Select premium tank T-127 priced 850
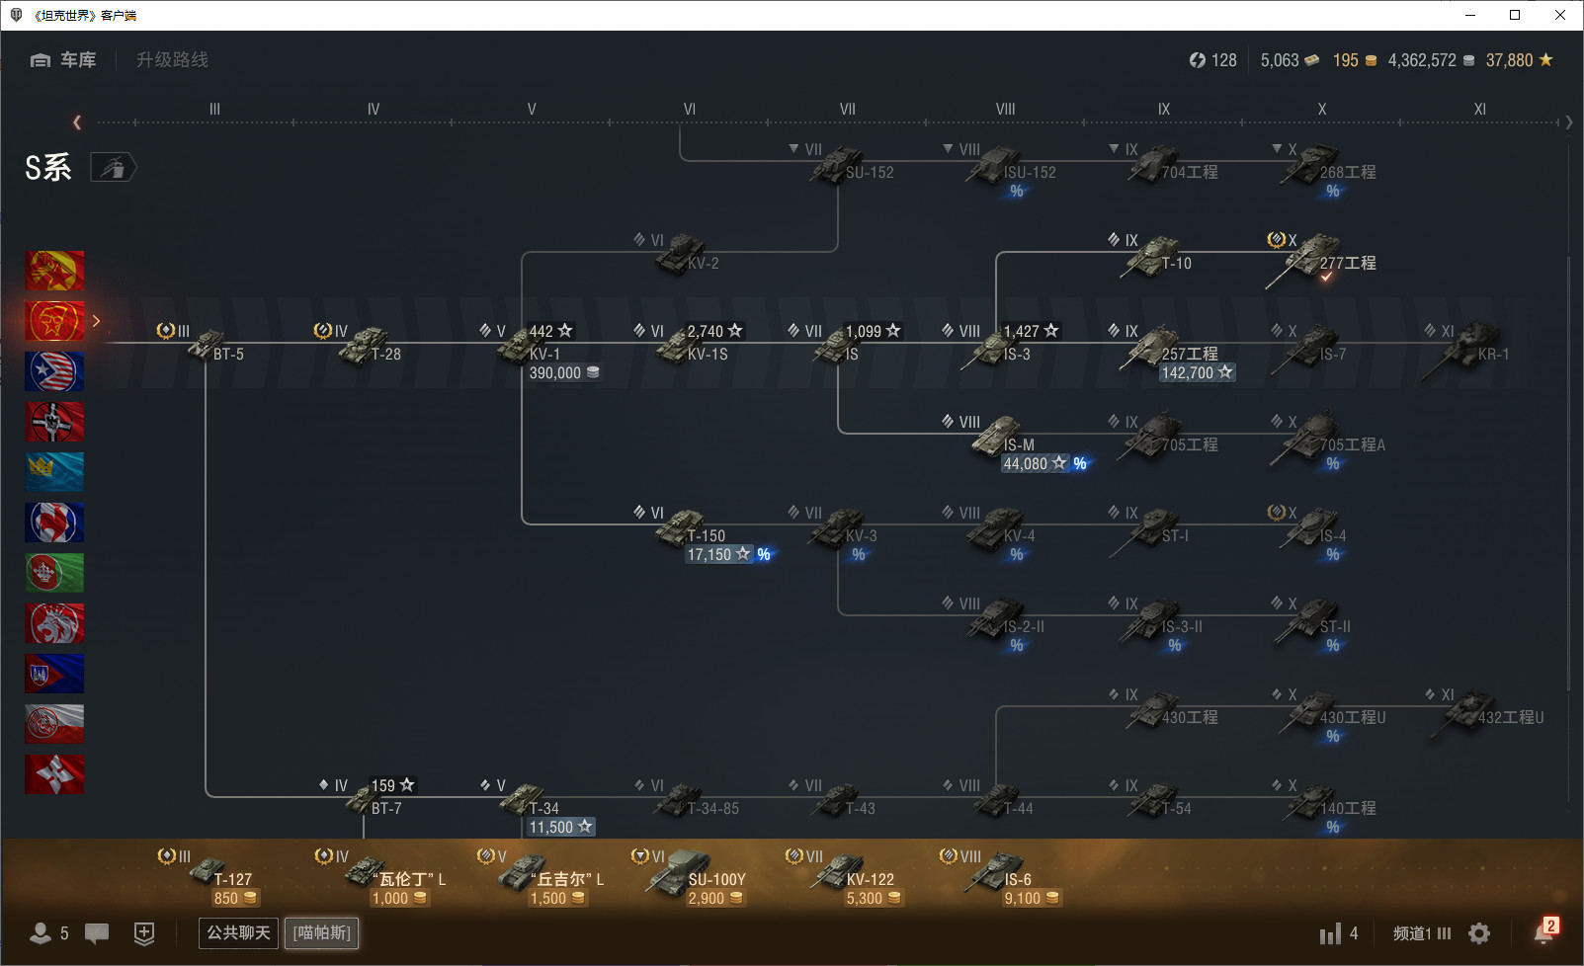 209,877
